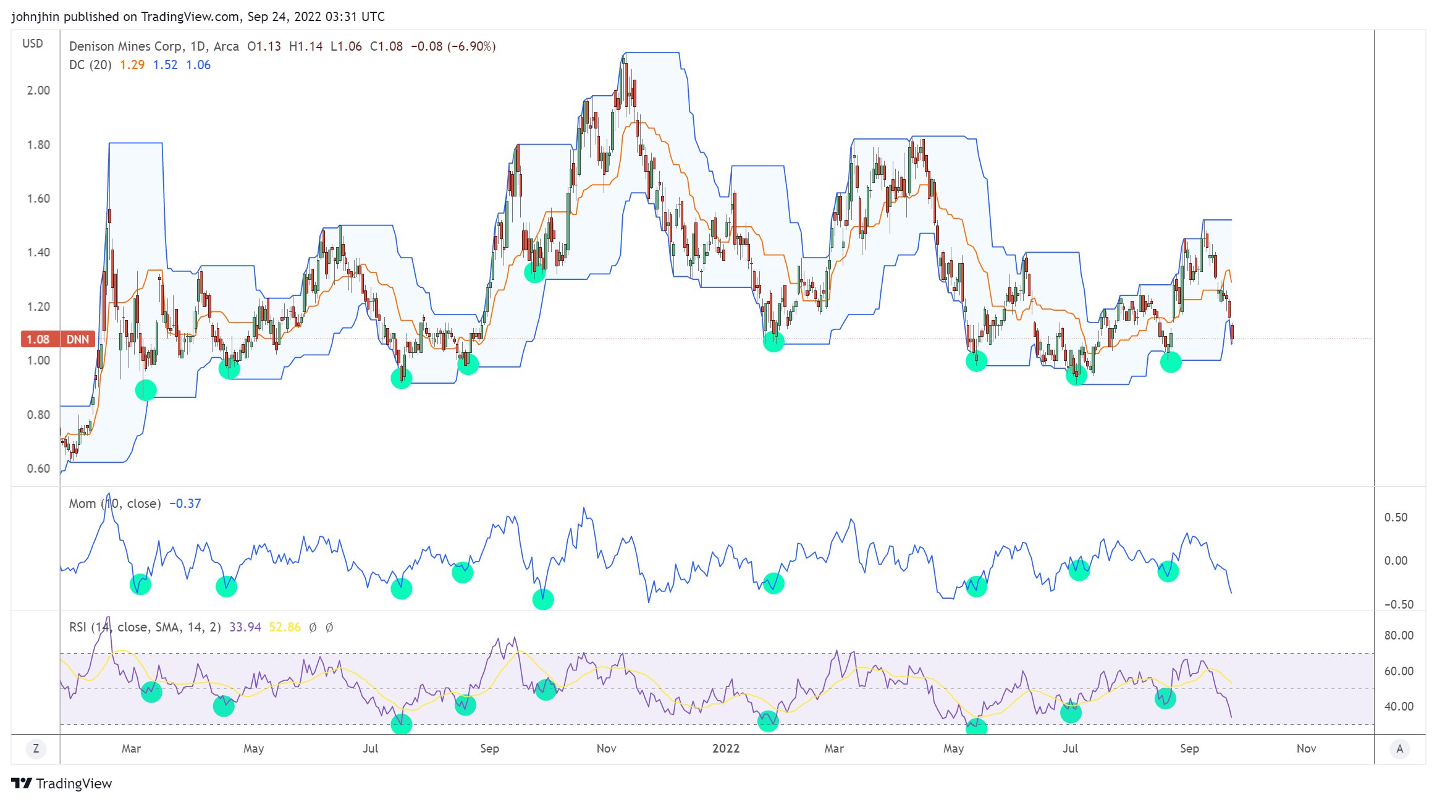The image size is (1437, 802).
Task: Click the blue -0.37 momentum value
Action: coord(185,504)
